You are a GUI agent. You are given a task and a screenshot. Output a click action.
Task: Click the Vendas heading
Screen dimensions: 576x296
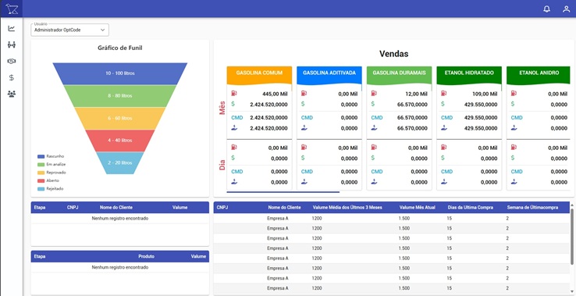[x=394, y=54]
